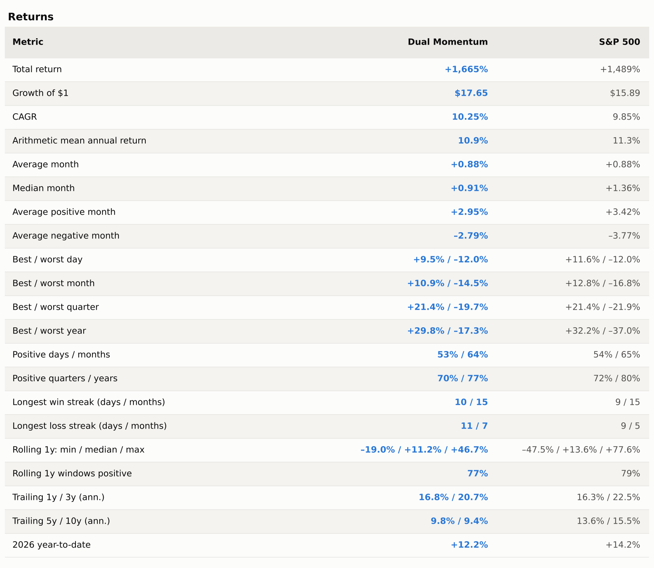Select the 79% rolling windows value
The image size is (654, 568).
[x=631, y=474]
